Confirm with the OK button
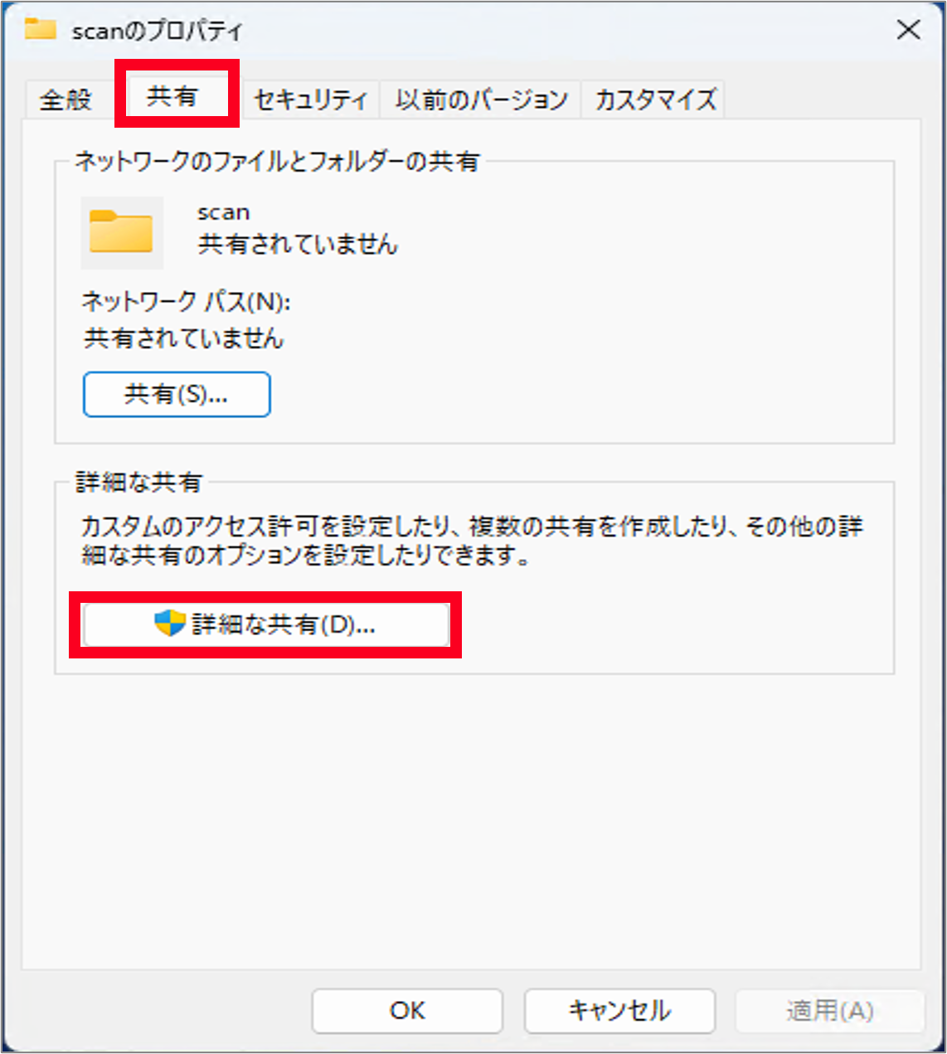The image size is (947, 1054). 407,1010
